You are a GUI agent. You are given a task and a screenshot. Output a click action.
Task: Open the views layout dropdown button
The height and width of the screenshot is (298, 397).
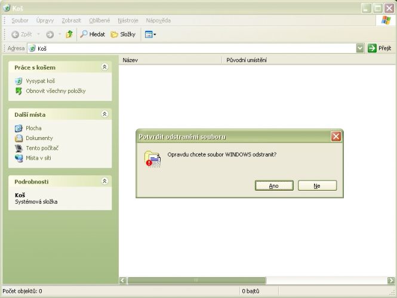click(150, 34)
